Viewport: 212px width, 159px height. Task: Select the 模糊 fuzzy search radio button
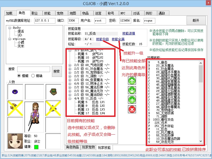tap(19, 76)
